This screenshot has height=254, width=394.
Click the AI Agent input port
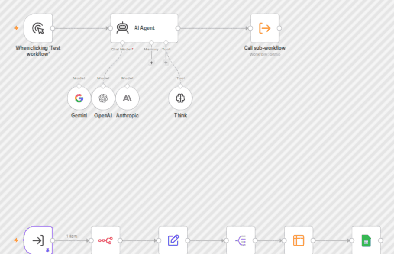[111, 28]
